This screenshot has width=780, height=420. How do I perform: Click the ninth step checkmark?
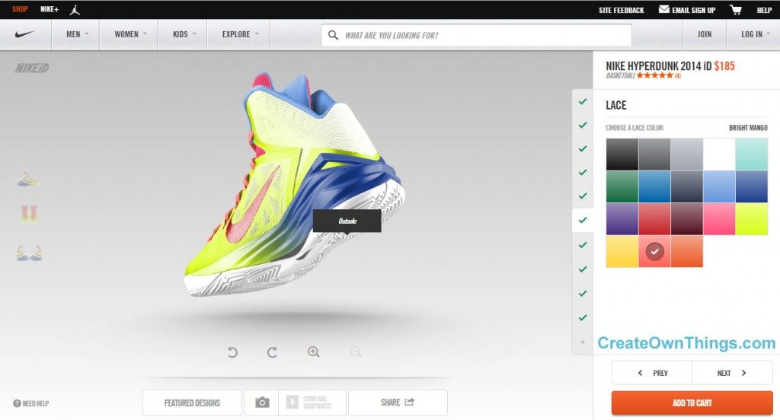point(583,293)
